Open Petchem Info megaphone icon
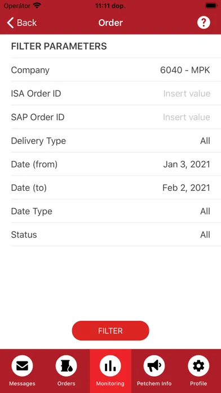The width and height of the screenshot is (221, 393). [154, 366]
